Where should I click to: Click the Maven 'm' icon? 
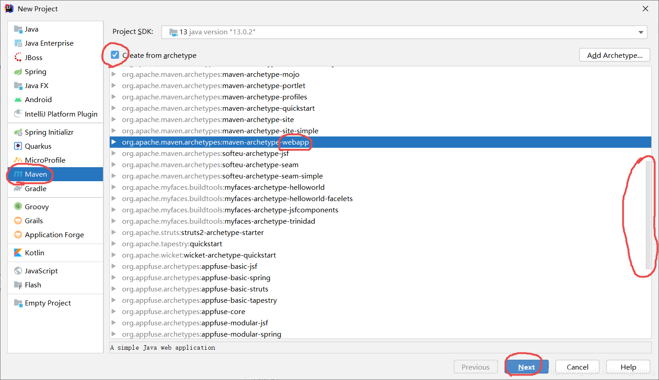coord(18,174)
